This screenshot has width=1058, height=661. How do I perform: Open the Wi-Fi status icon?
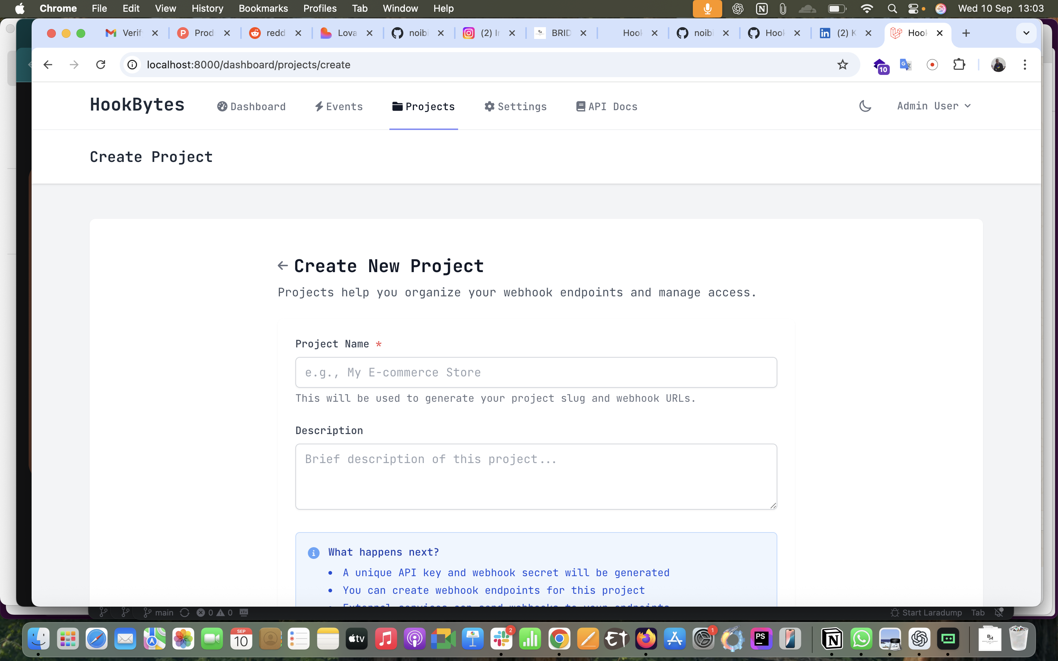pos(866,8)
